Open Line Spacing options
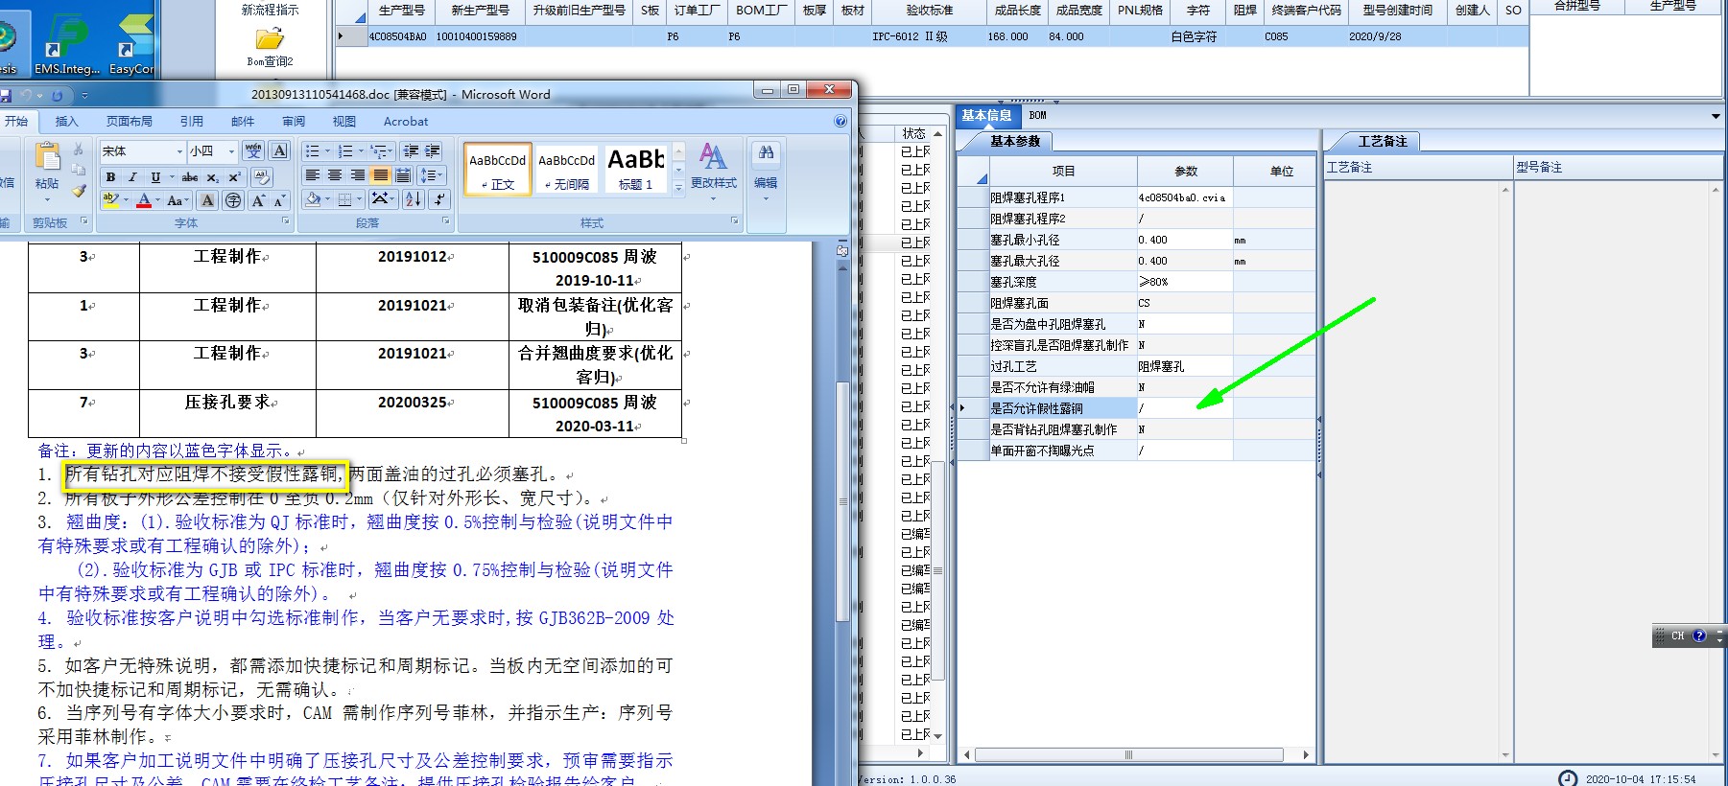1728x786 pixels. [x=432, y=175]
